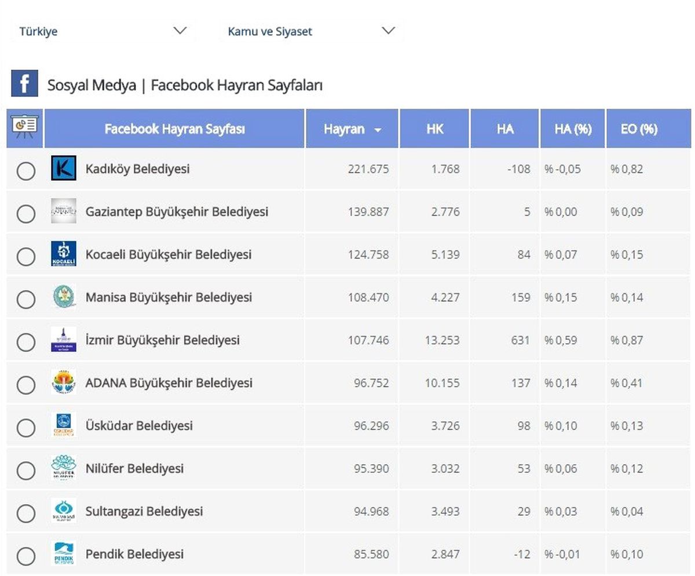
Task: Click İzmir HK value 13.253
Action: [442, 340]
